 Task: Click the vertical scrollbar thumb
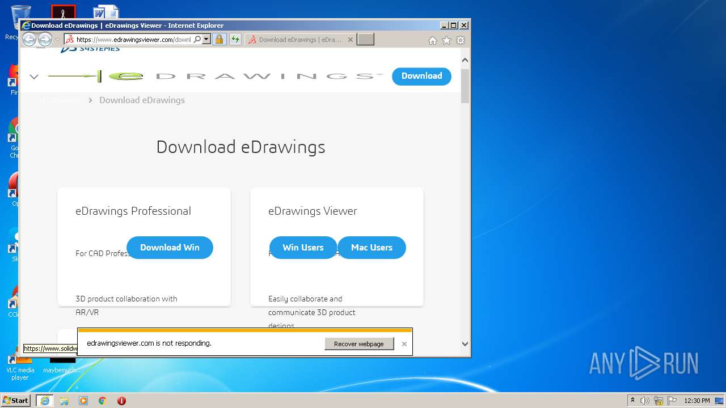click(465, 86)
